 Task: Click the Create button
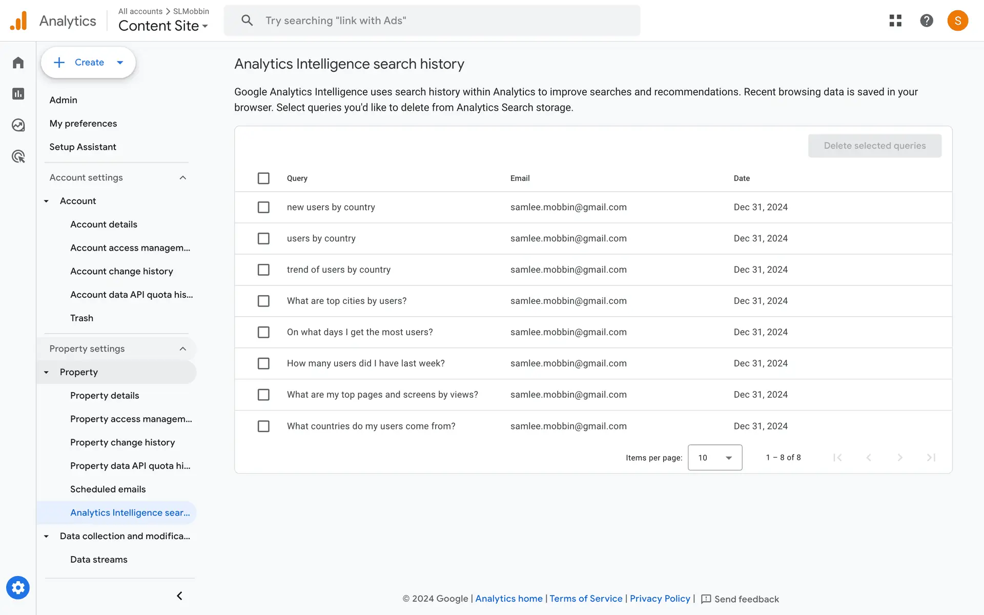(88, 63)
